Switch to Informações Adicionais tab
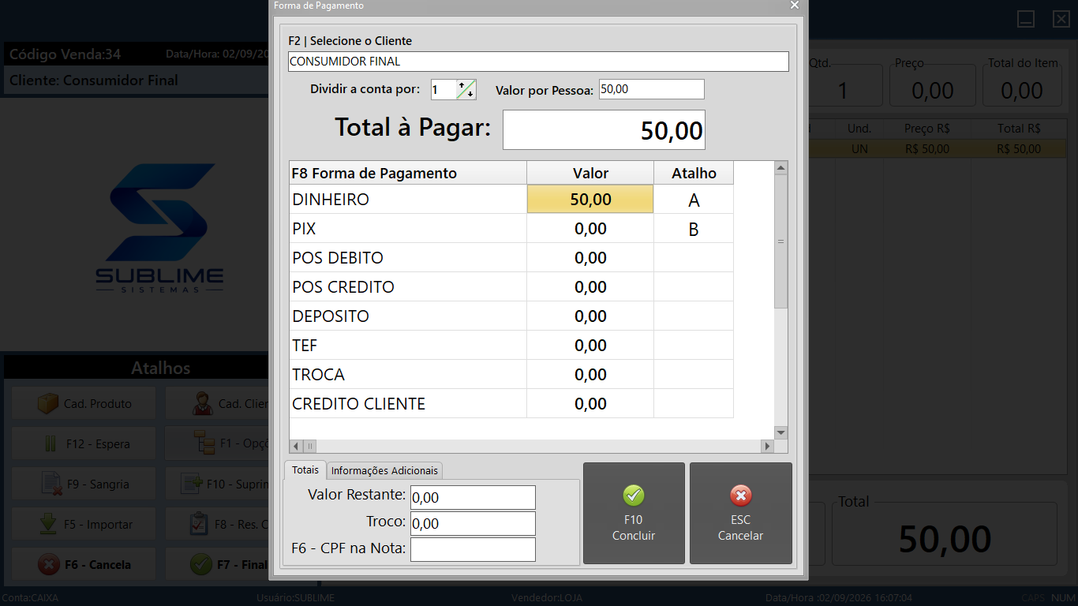Screen dimensions: 1078x606 384,470
